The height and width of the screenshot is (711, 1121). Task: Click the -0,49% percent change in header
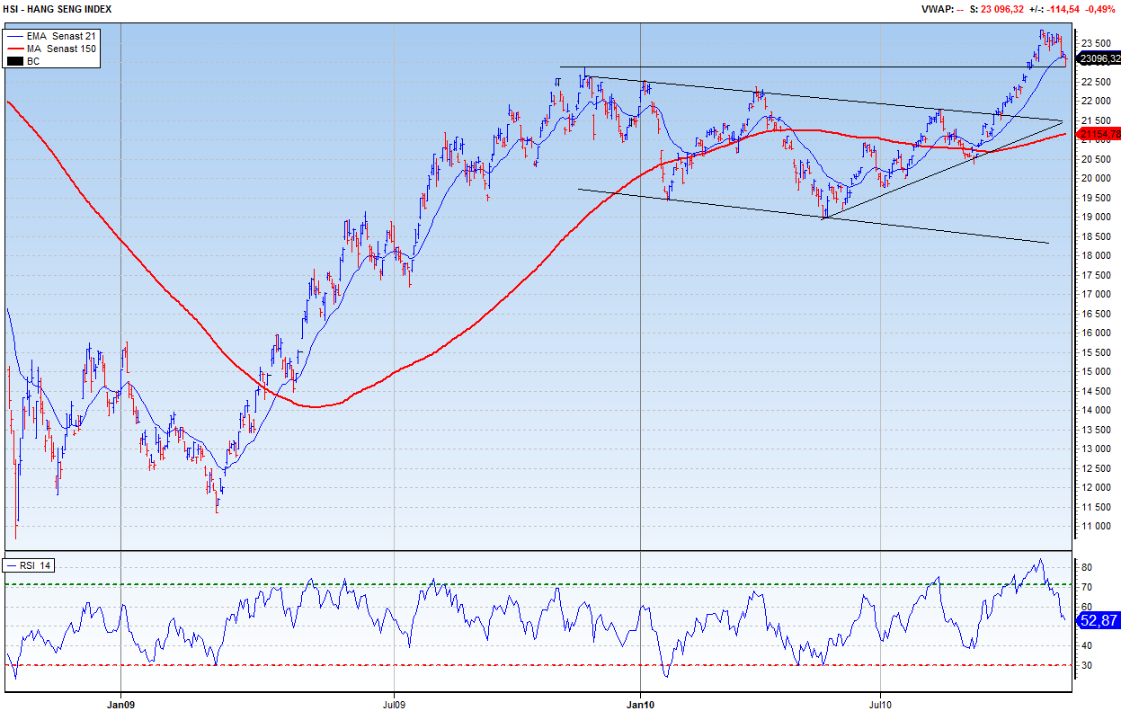1100,9
